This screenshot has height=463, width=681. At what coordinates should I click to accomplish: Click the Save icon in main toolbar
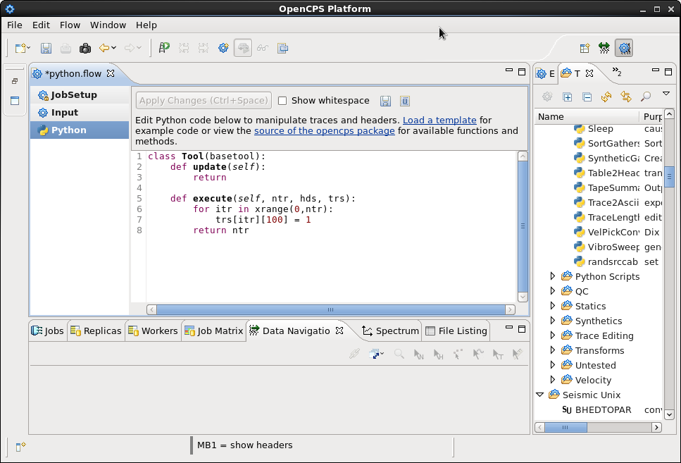coord(46,48)
